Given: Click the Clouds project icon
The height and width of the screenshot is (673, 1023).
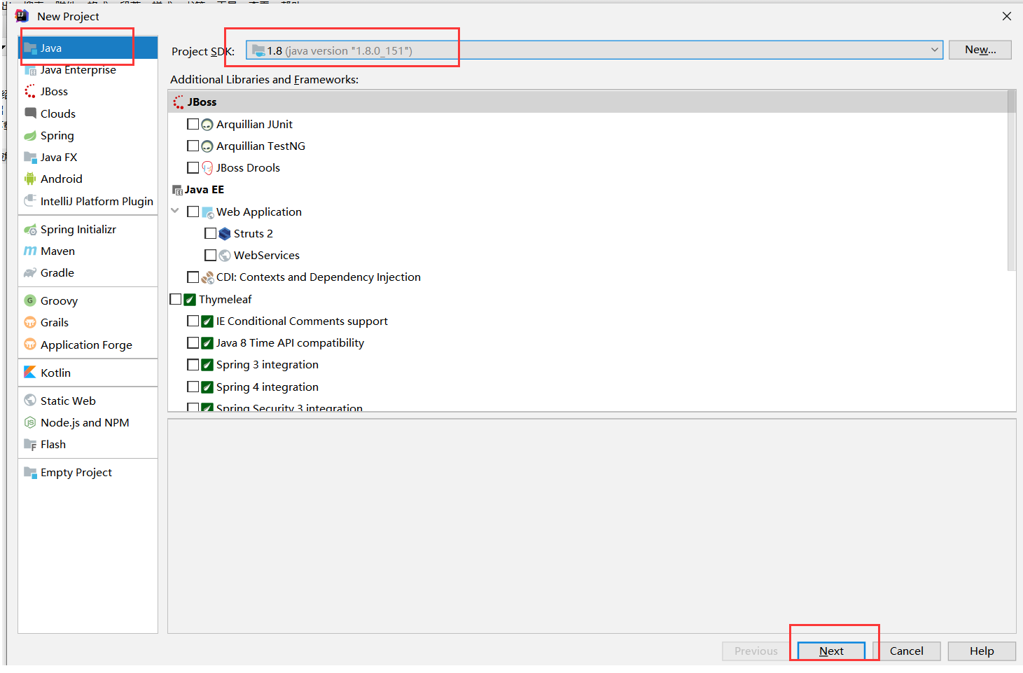Looking at the screenshot, I should 30,113.
